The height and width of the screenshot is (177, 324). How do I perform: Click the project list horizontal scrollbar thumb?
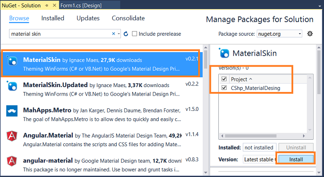251,136
